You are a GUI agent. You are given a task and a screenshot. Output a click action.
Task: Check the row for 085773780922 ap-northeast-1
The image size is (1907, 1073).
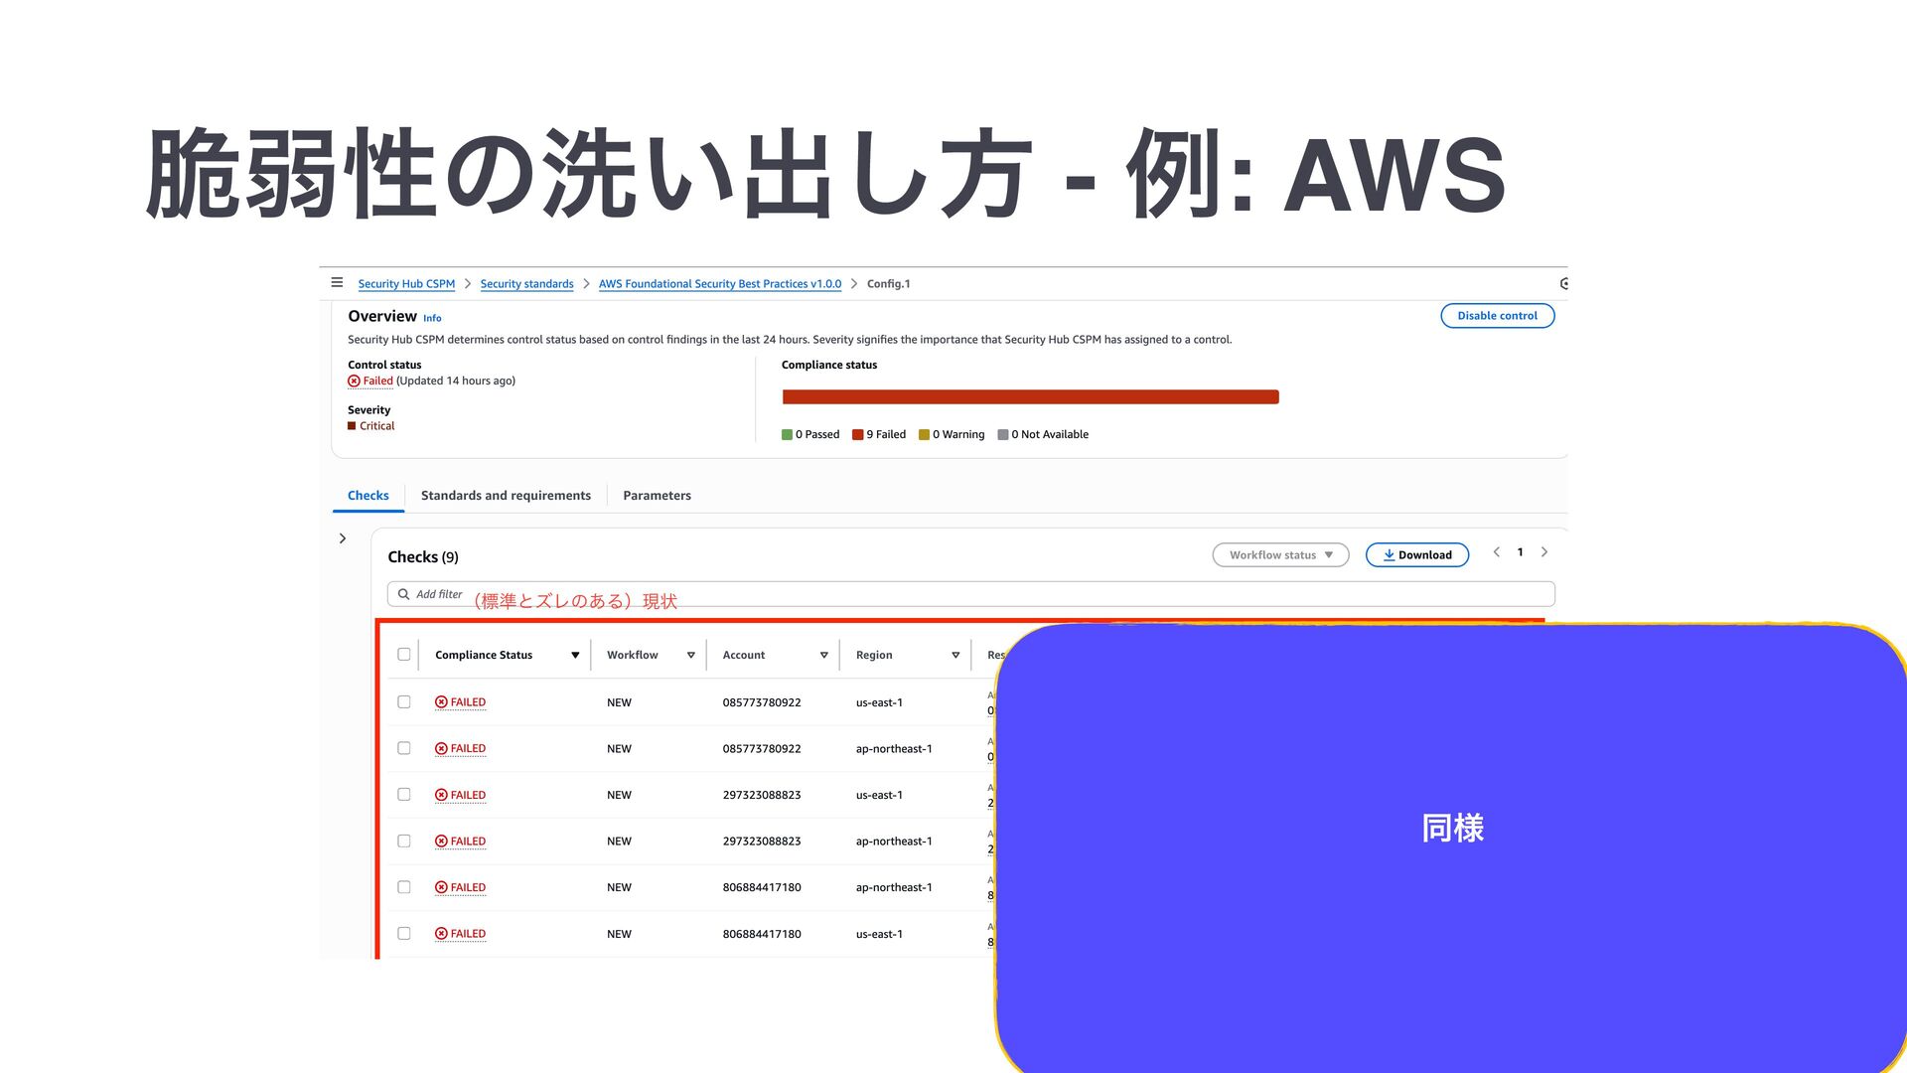(x=404, y=749)
